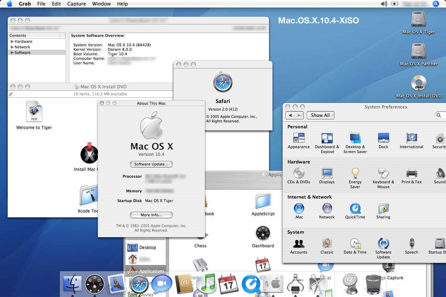
Task: Open the Capture menu
Action: (x=76, y=4)
